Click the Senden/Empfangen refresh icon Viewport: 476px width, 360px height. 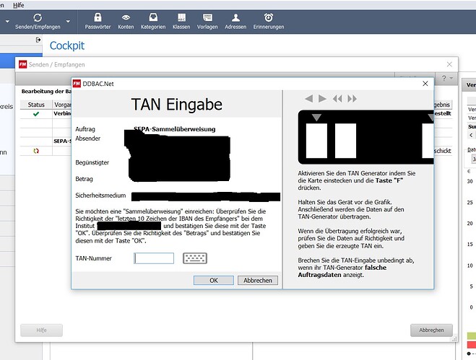click(x=38, y=17)
